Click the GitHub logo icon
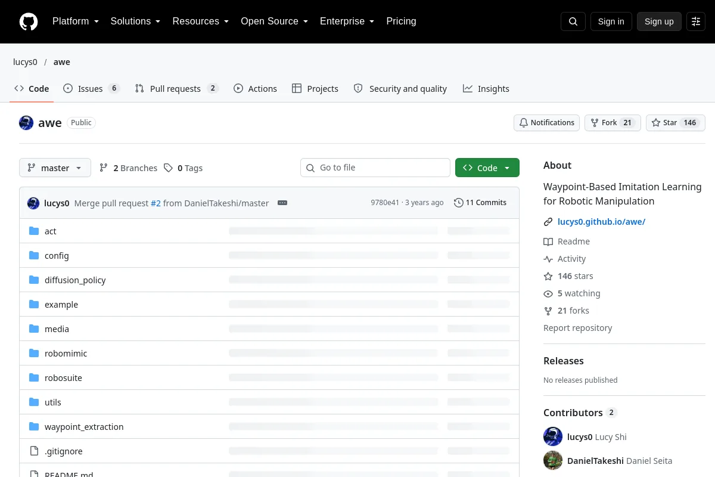The width and height of the screenshot is (715, 477). click(x=29, y=21)
